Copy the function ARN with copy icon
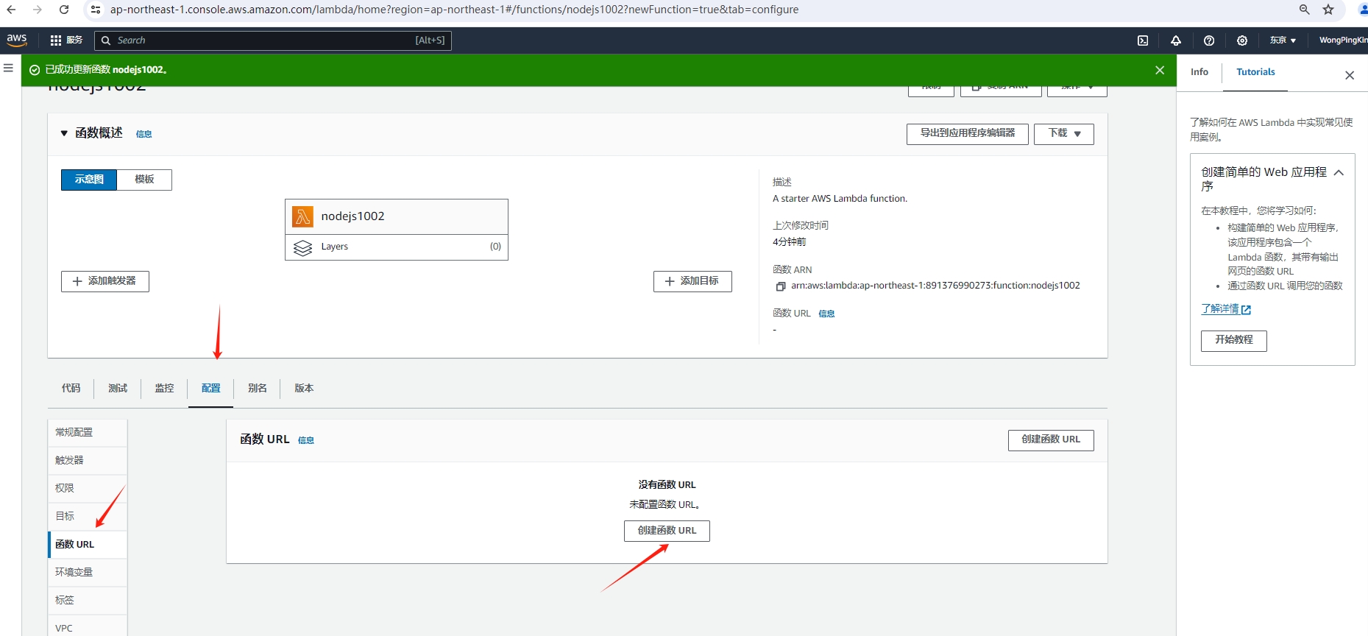This screenshot has height=636, width=1368. tap(781, 286)
